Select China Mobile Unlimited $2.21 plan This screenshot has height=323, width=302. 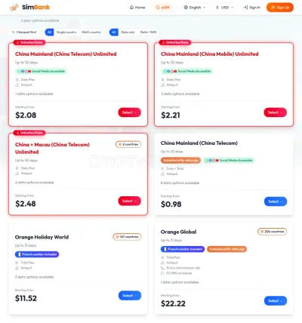point(275,112)
